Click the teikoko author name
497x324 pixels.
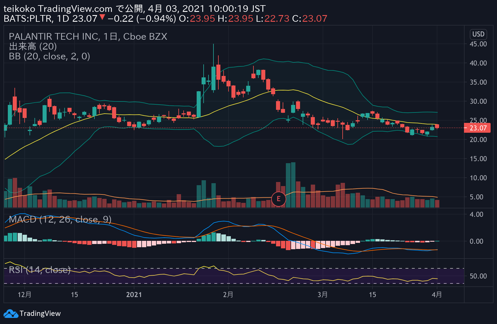19,9
